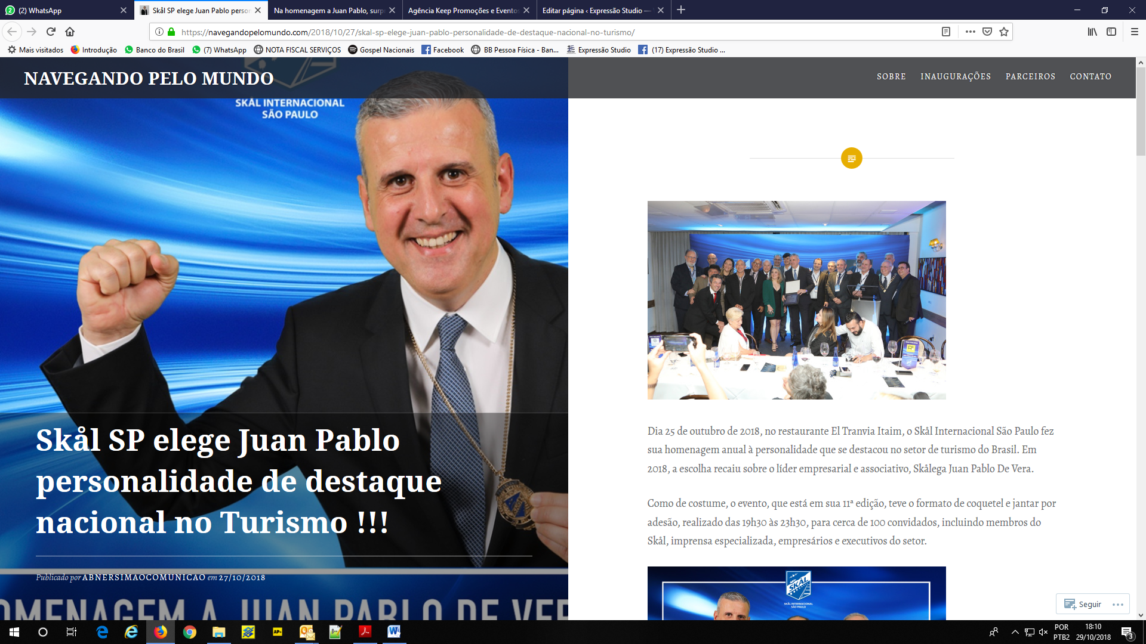Toggle the muted volume tray icon
Viewport: 1146px width, 644px height.
pyautogui.click(x=1043, y=632)
